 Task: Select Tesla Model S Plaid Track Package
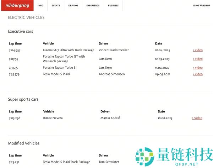pyautogui.click(x=66, y=162)
